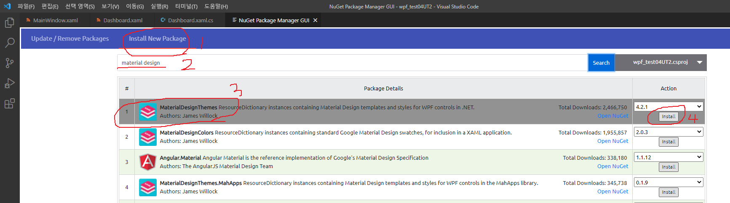
Task: Click the Package Details column header
Action: point(383,89)
